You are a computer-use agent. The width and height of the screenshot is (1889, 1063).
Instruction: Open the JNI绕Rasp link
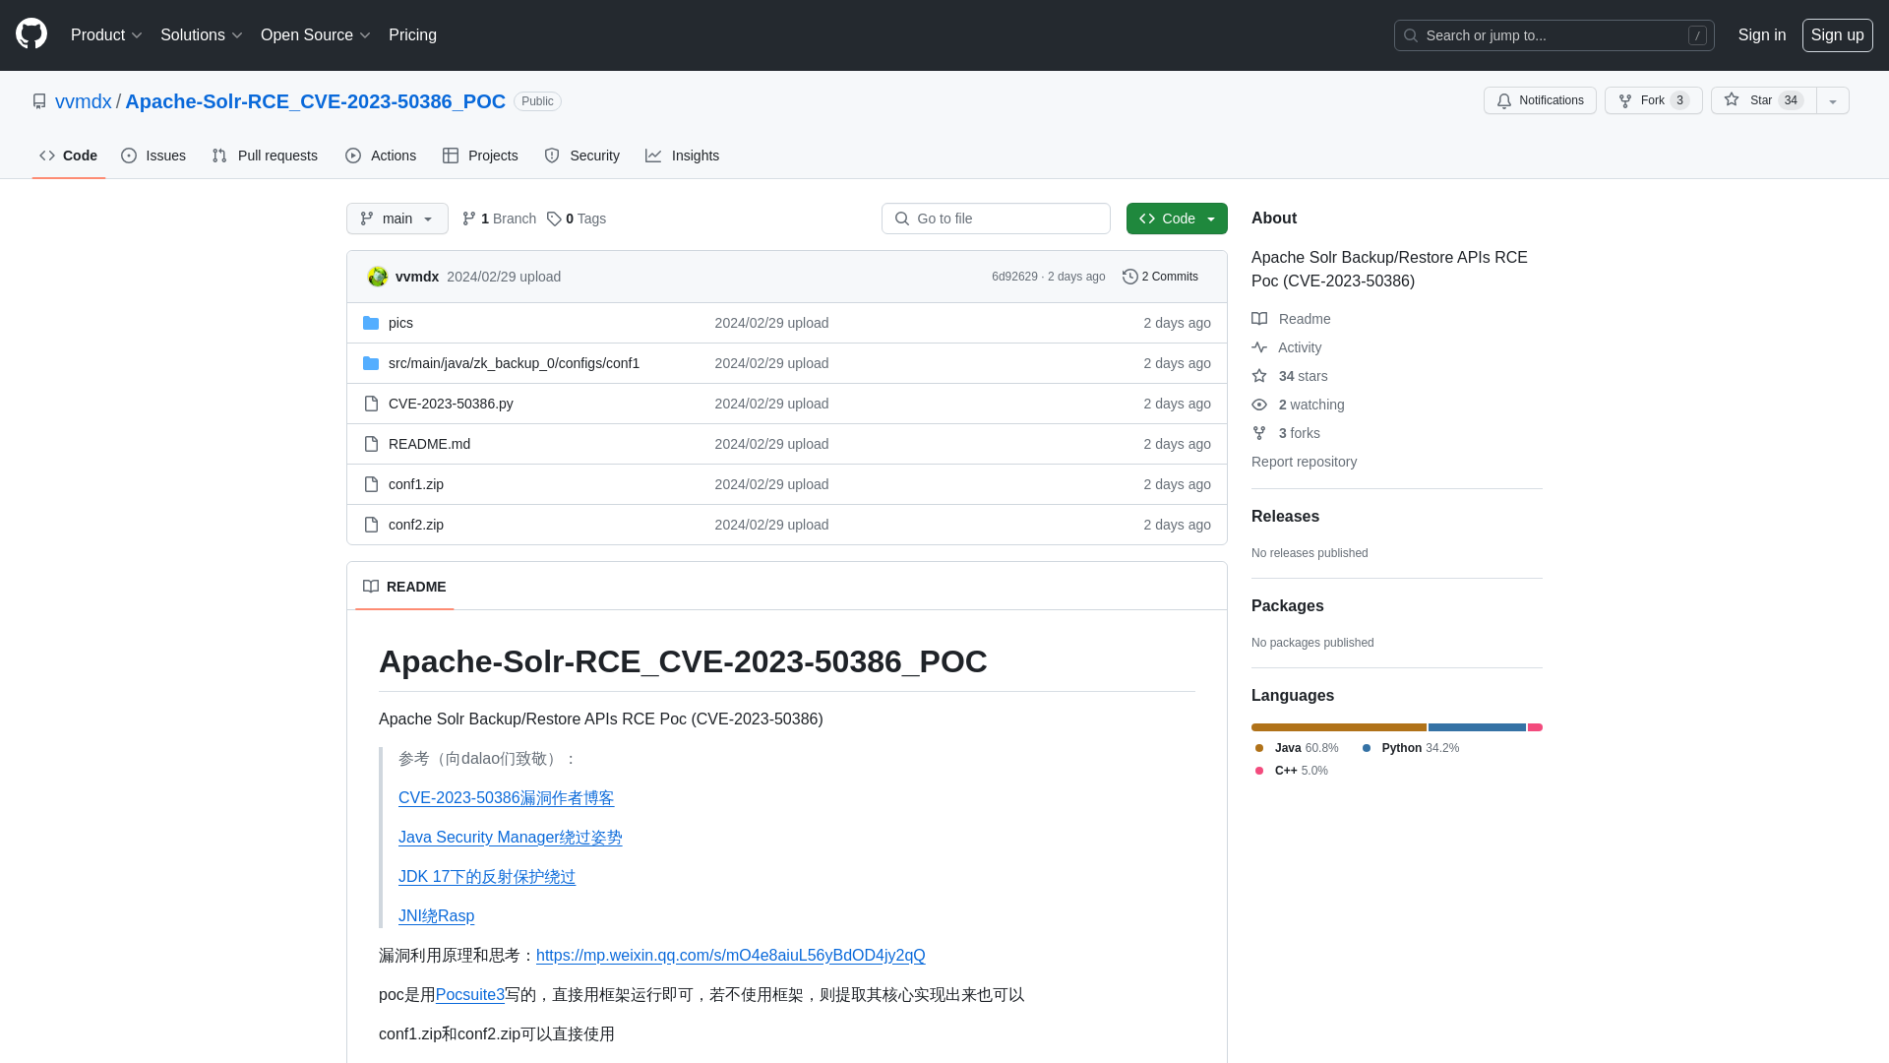436,916
